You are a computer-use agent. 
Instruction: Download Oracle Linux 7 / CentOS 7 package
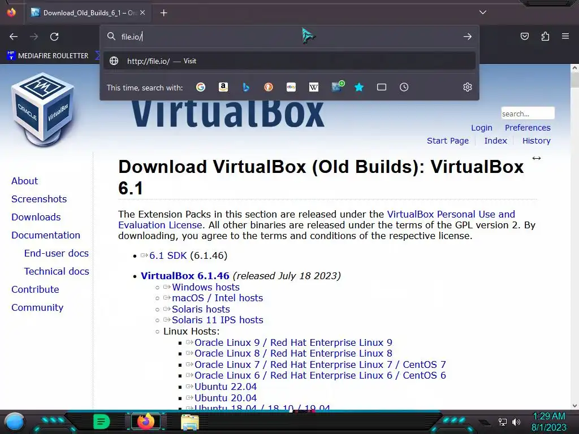point(320,364)
